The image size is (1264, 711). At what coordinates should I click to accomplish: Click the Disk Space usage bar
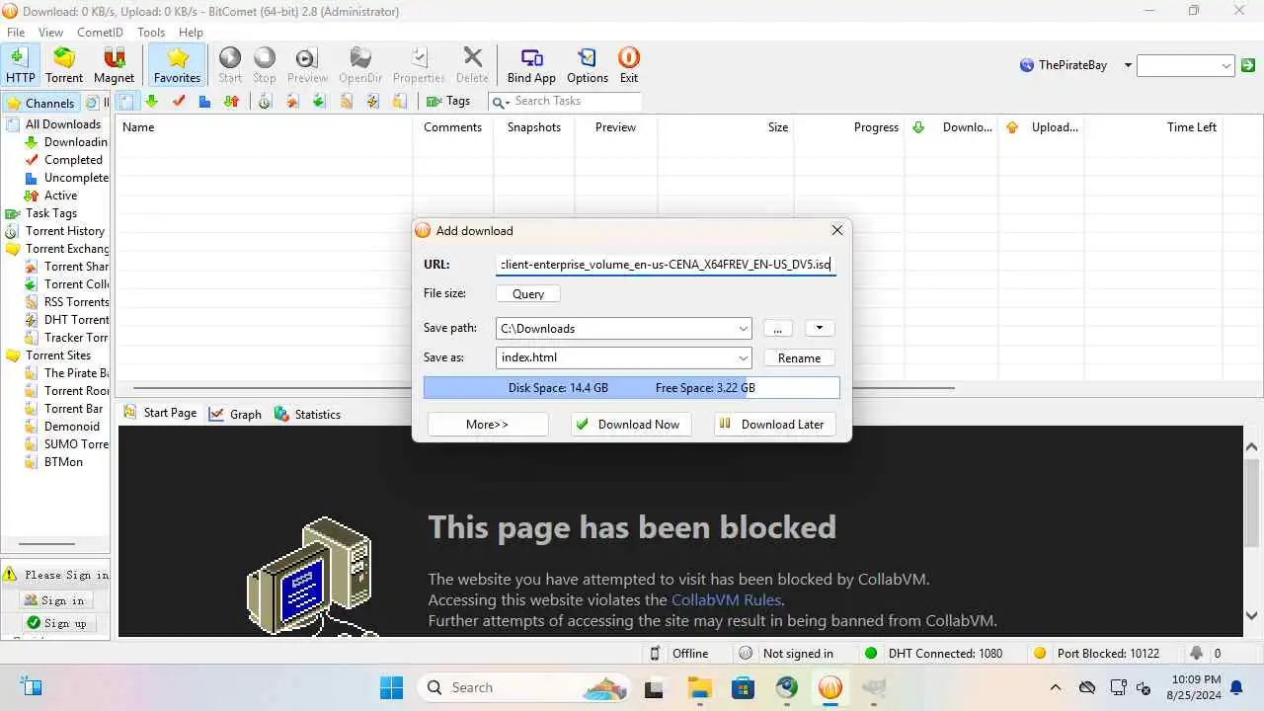(632, 388)
